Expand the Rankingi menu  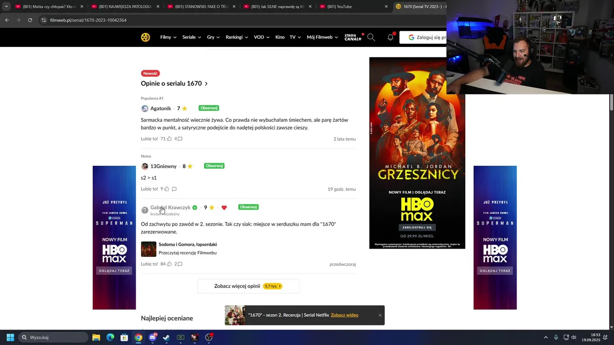coord(237,37)
